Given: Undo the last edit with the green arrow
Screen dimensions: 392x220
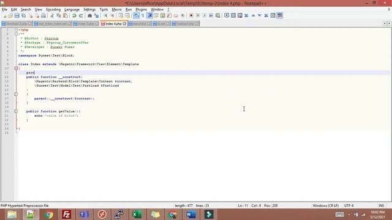Looking at the screenshot, I should 74,16.
